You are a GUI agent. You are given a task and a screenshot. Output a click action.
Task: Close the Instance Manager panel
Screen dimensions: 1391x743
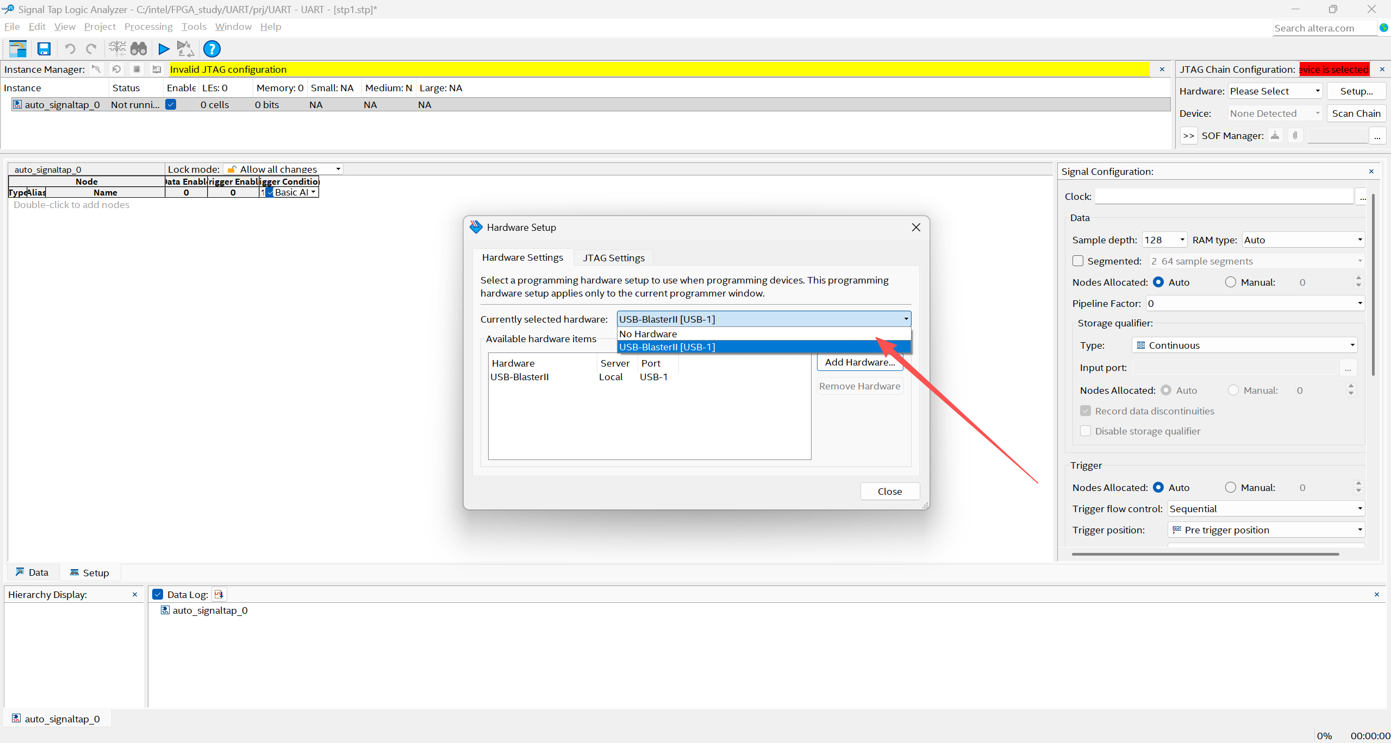coord(1162,69)
